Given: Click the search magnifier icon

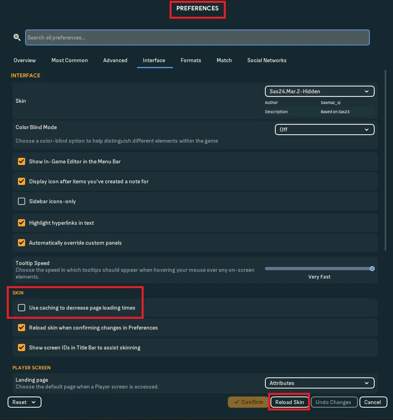Looking at the screenshot, I should coord(17,37).
